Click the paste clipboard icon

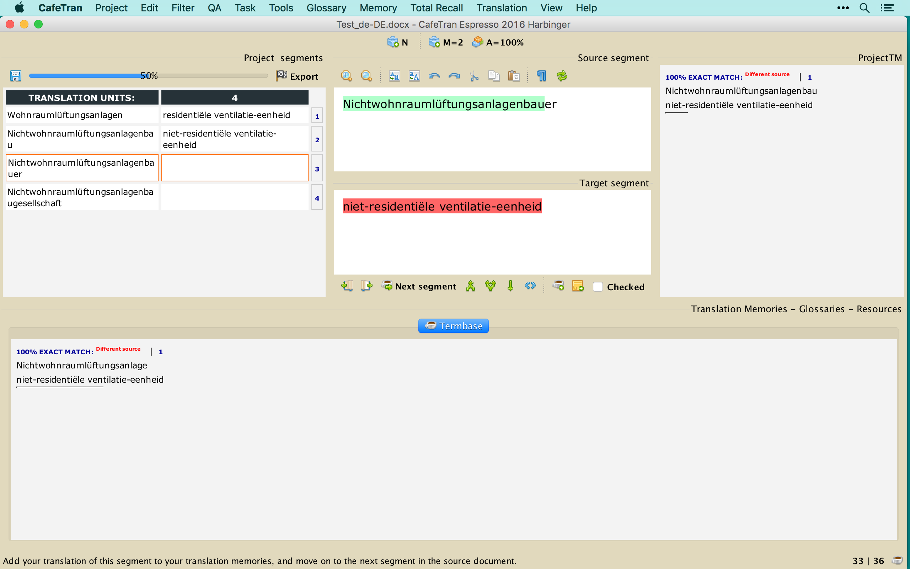(514, 76)
